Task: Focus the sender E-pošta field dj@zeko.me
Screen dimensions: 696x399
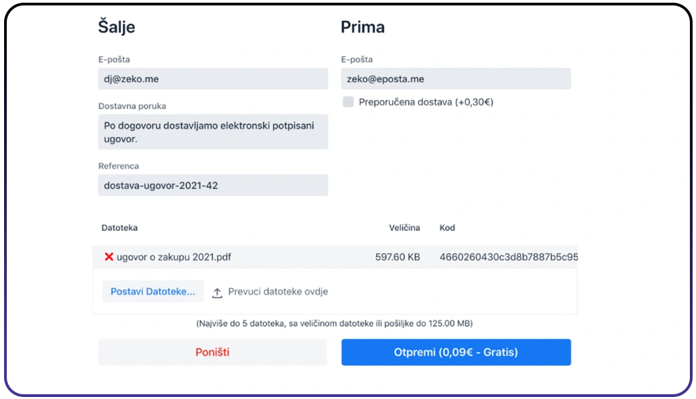Action: pos(212,79)
